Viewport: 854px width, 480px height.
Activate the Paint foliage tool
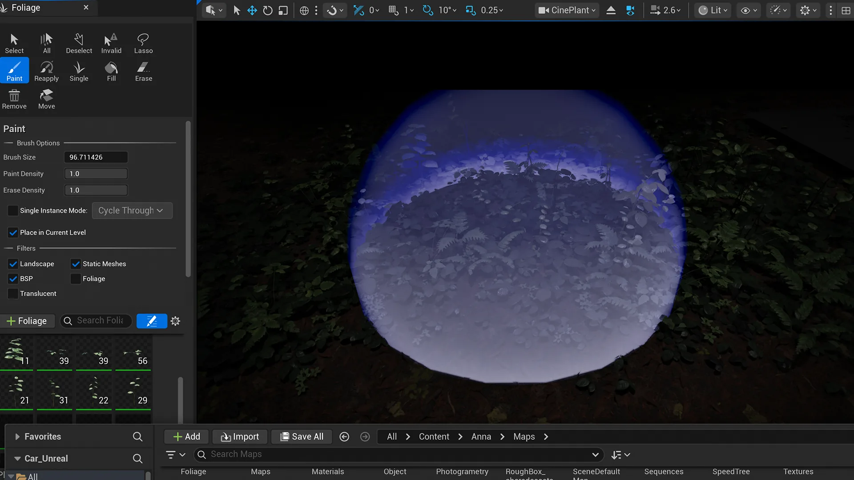pyautogui.click(x=14, y=71)
